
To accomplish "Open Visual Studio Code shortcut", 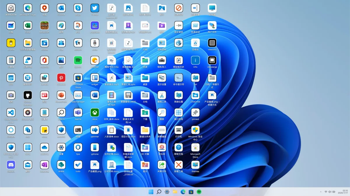I will pos(11,113).
